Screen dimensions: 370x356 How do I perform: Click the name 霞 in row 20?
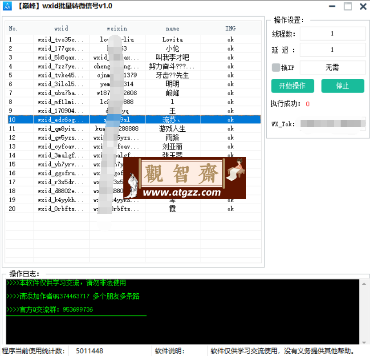172,209
